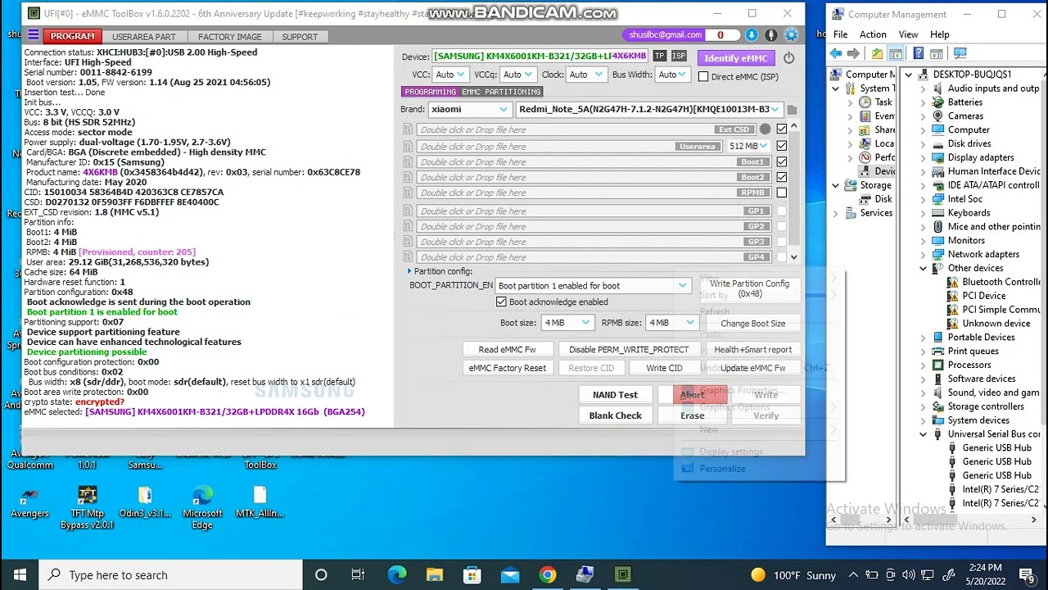The image size is (1048, 590).
Task: Open Action menu in Computer Management
Action: (873, 34)
